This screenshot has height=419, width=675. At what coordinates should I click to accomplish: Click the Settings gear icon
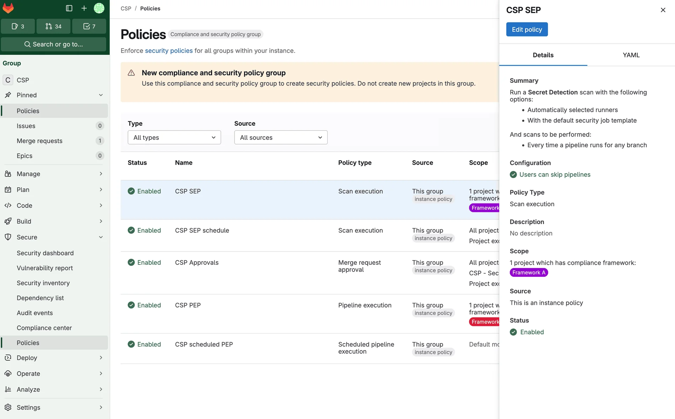(9, 407)
